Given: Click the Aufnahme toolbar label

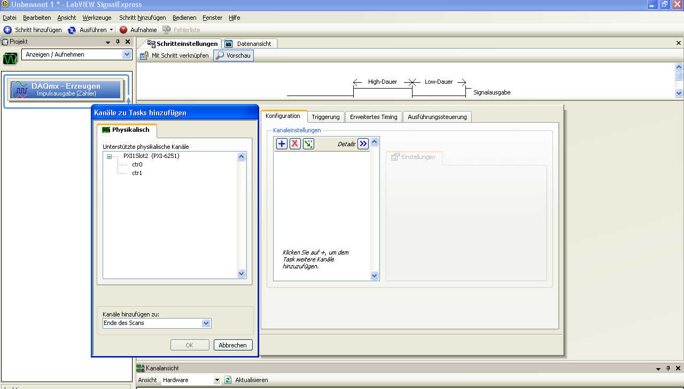Looking at the screenshot, I should (x=144, y=30).
